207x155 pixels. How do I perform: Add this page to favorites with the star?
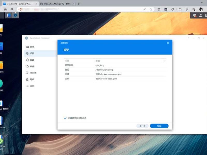point(151,9)
